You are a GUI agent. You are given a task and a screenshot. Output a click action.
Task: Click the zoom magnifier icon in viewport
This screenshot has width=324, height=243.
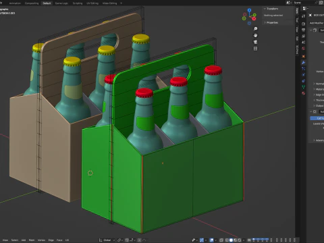[255, 29]
